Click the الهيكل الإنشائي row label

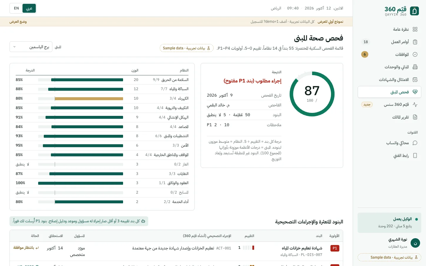pos(178,117)
